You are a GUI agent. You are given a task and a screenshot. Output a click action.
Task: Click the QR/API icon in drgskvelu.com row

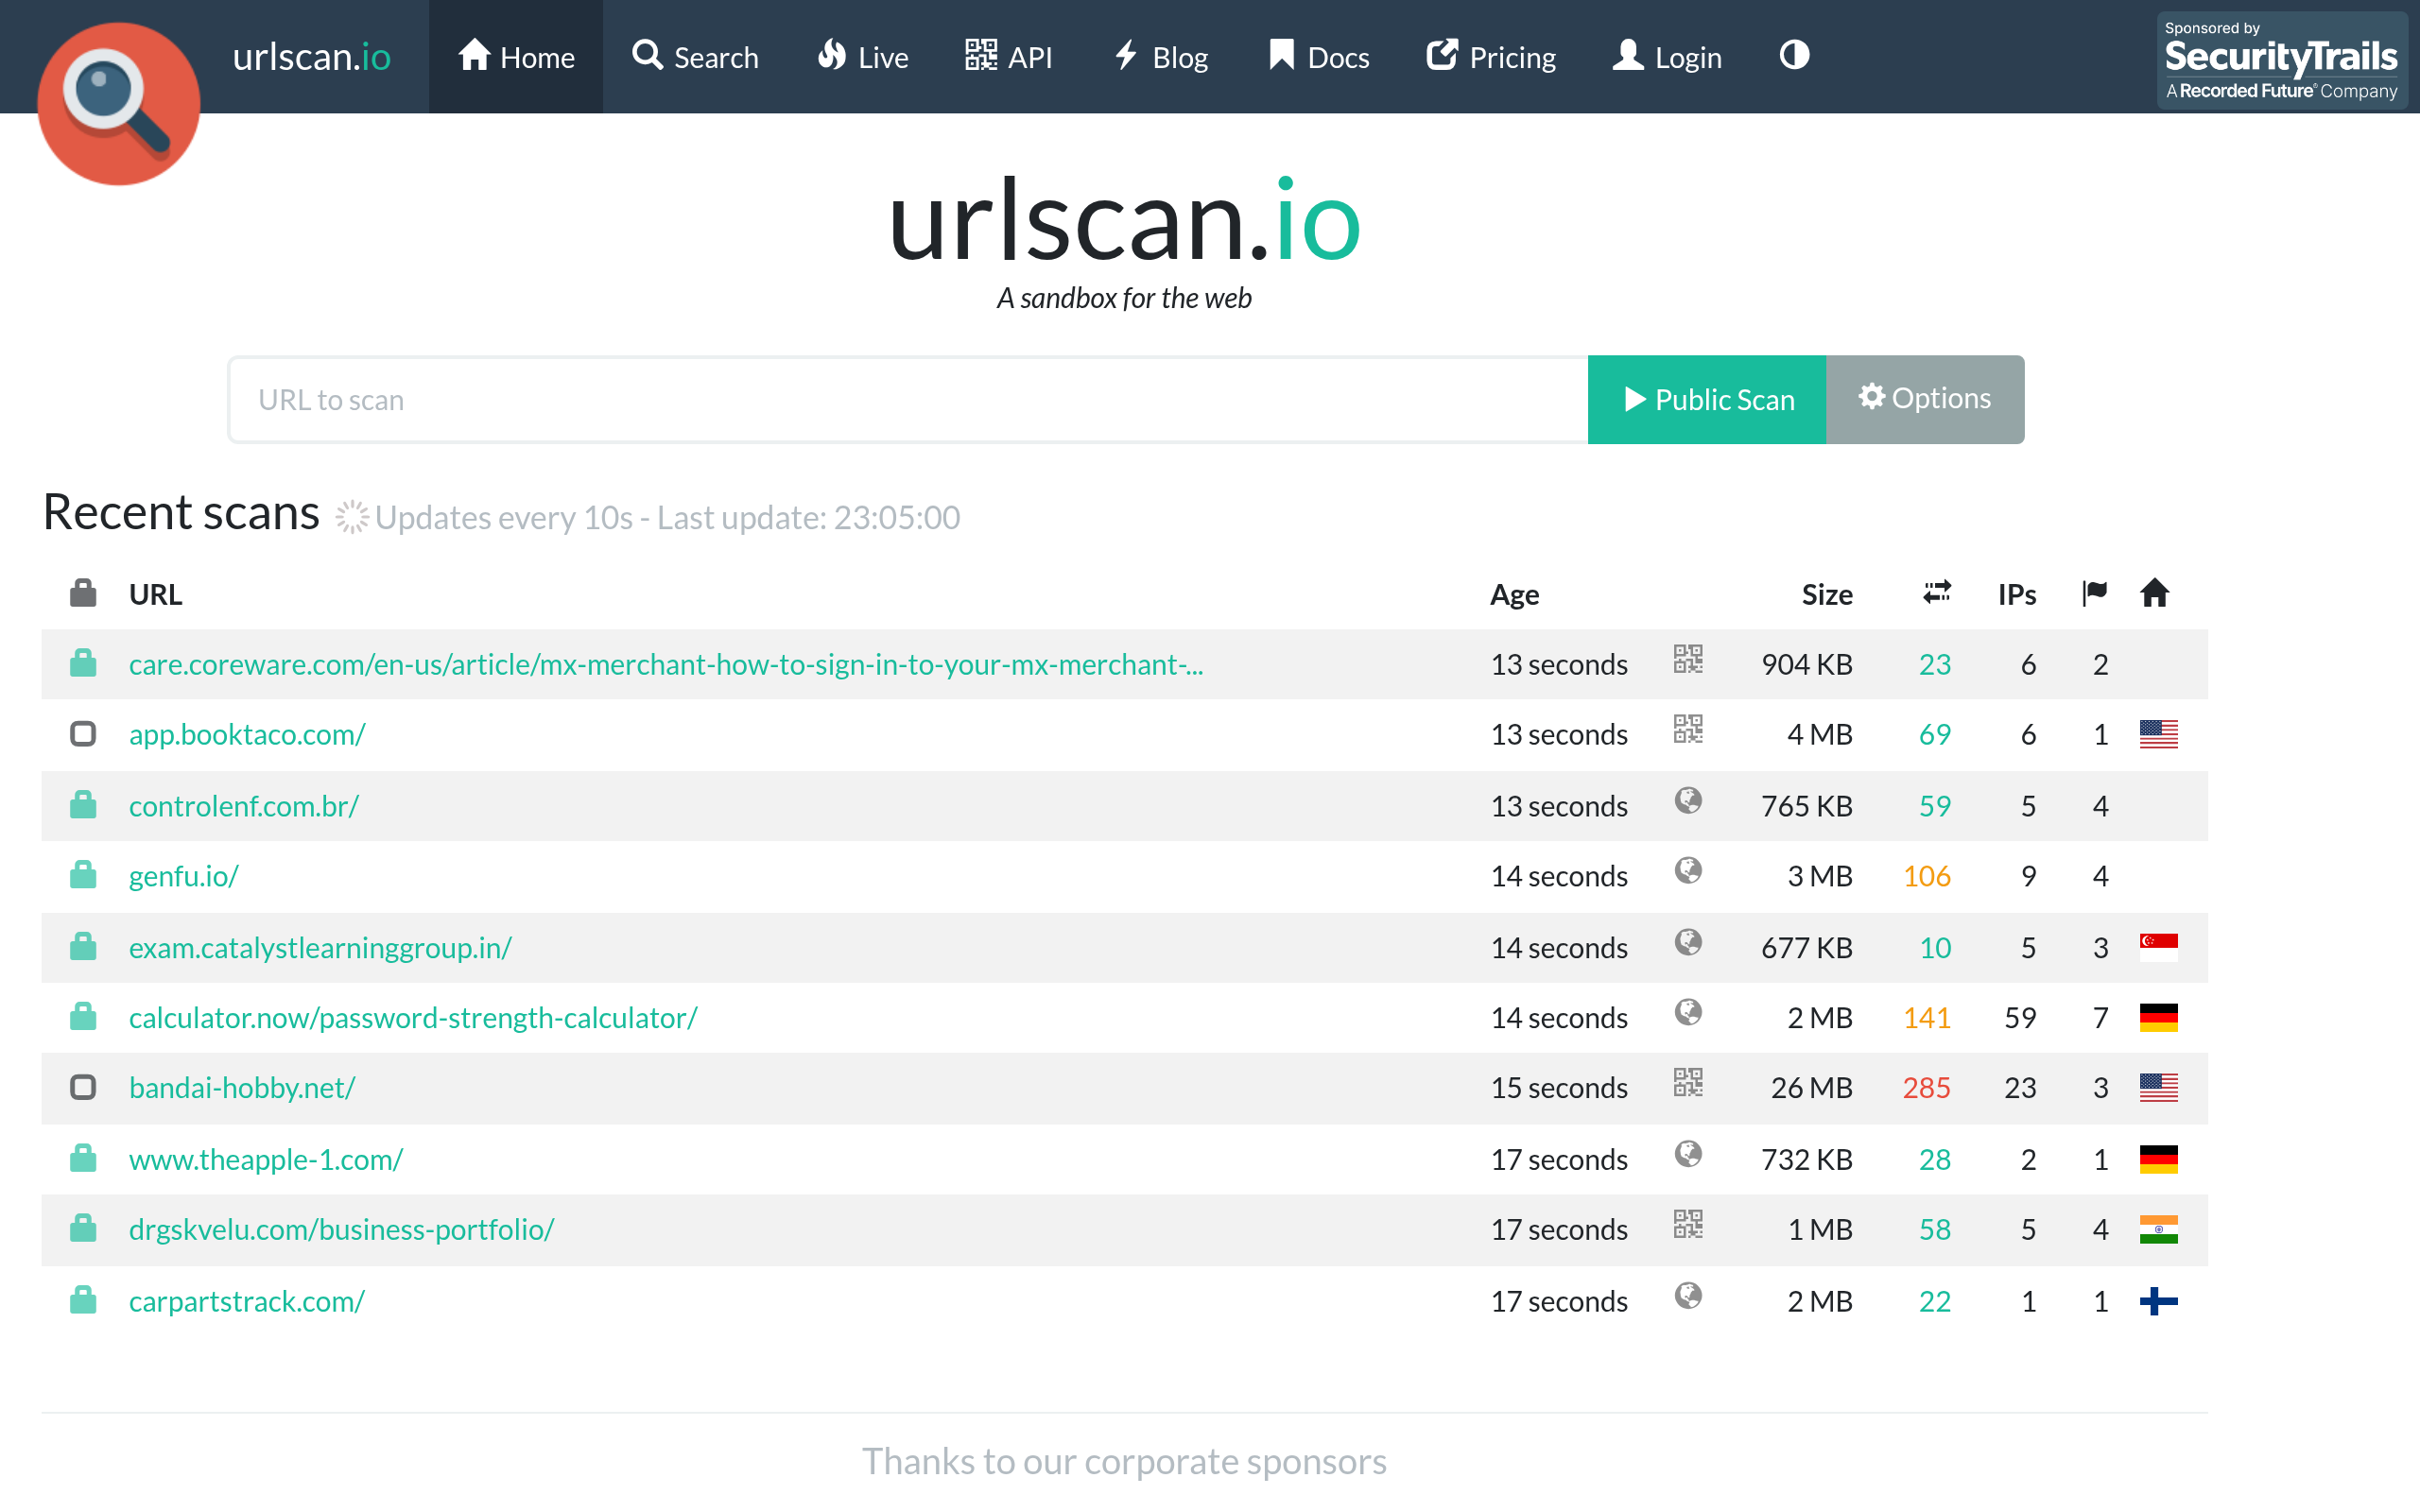(1688, 1224)
